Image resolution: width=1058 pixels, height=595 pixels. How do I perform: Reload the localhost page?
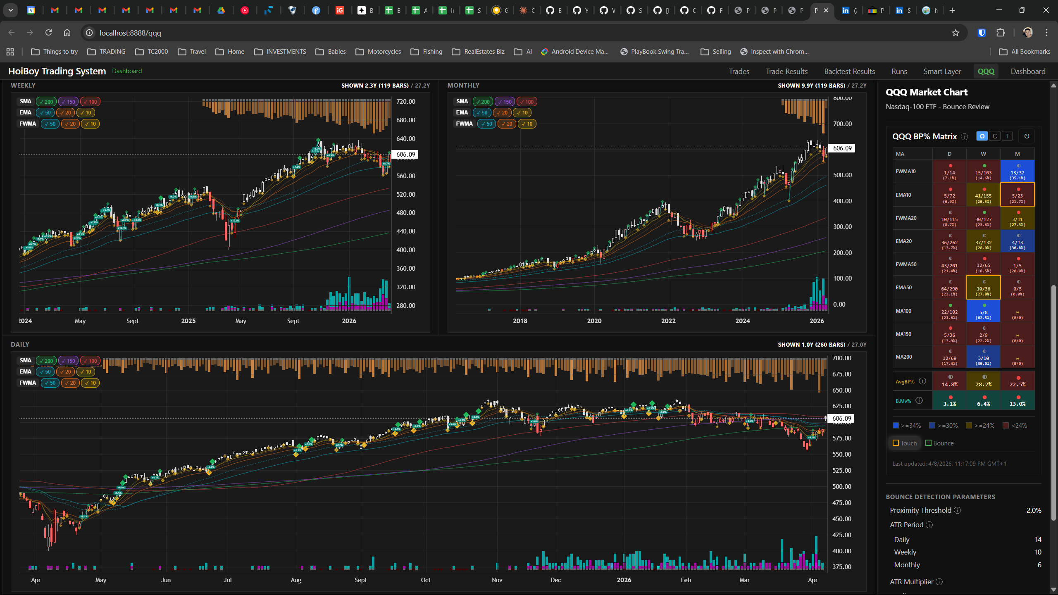(48, 33)
